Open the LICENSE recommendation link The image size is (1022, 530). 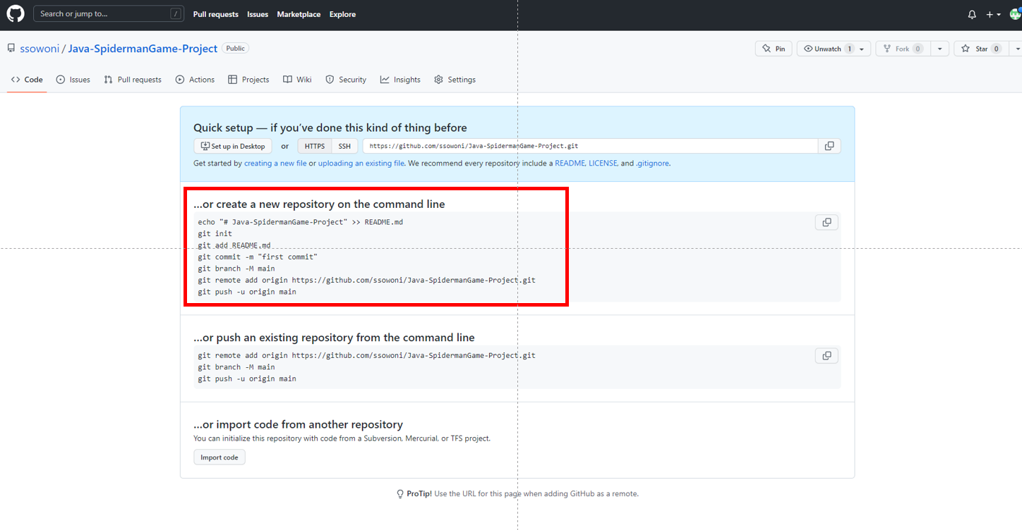(603, 163)
